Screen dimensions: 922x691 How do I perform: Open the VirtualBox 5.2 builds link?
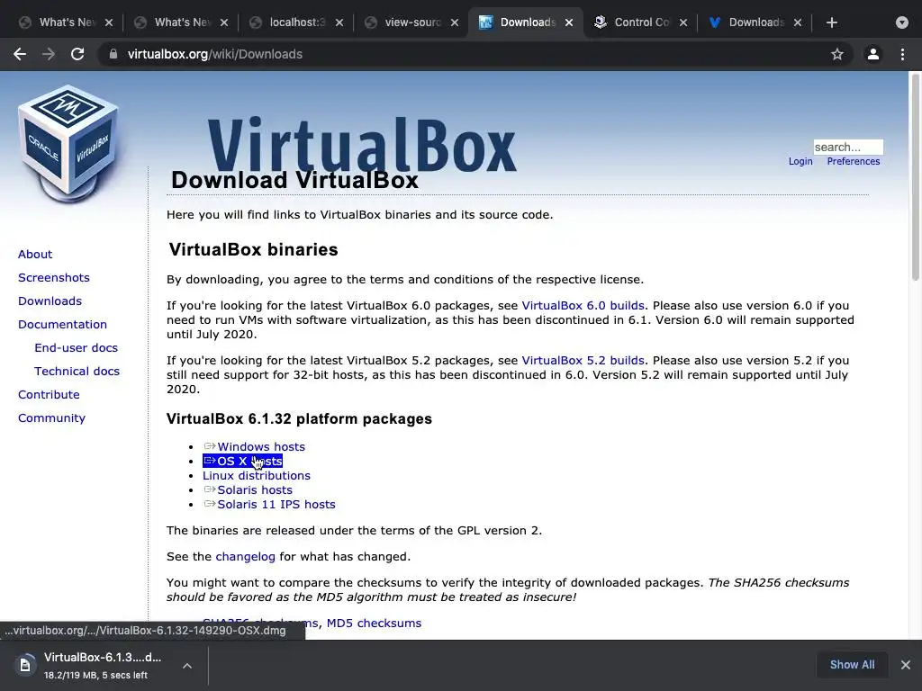(583, 360)
